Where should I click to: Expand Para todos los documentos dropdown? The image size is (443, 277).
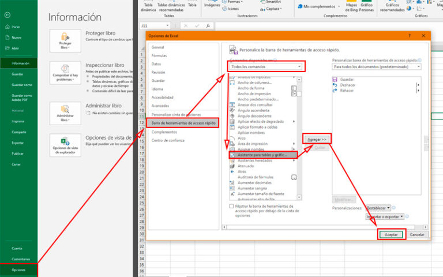377,67
